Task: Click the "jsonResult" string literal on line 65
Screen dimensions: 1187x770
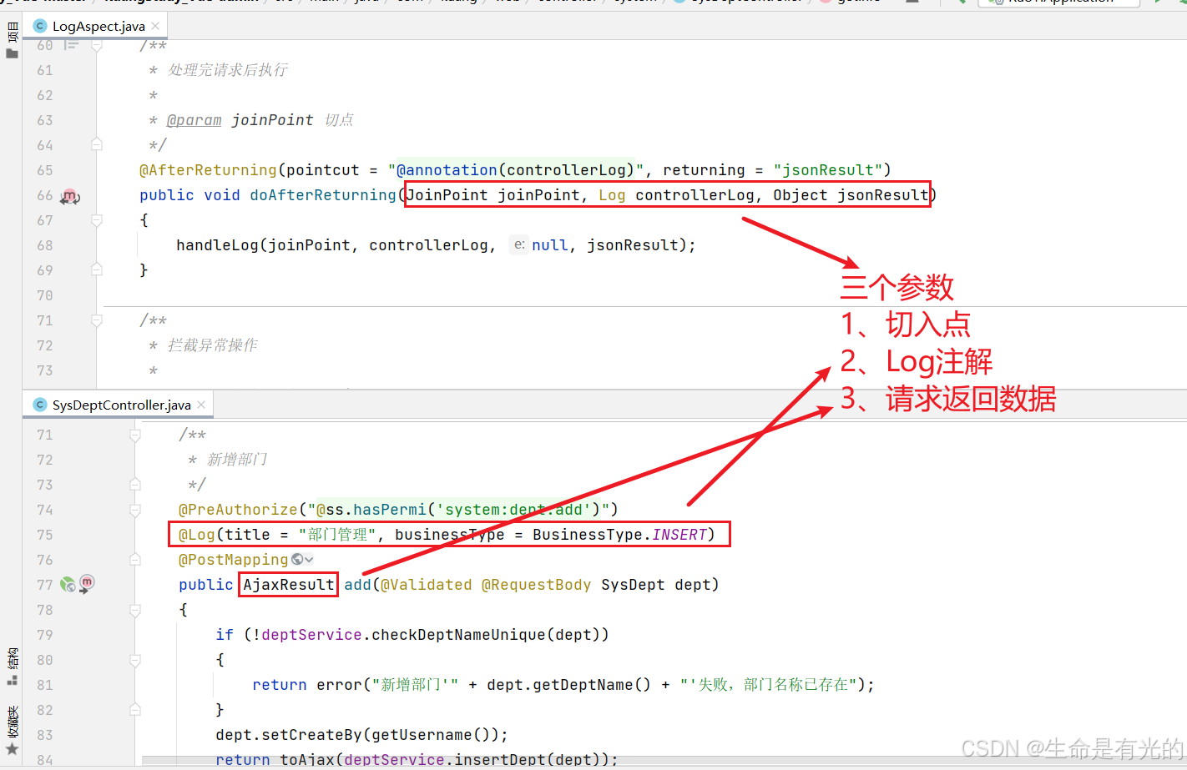Action: coord(828,170)
